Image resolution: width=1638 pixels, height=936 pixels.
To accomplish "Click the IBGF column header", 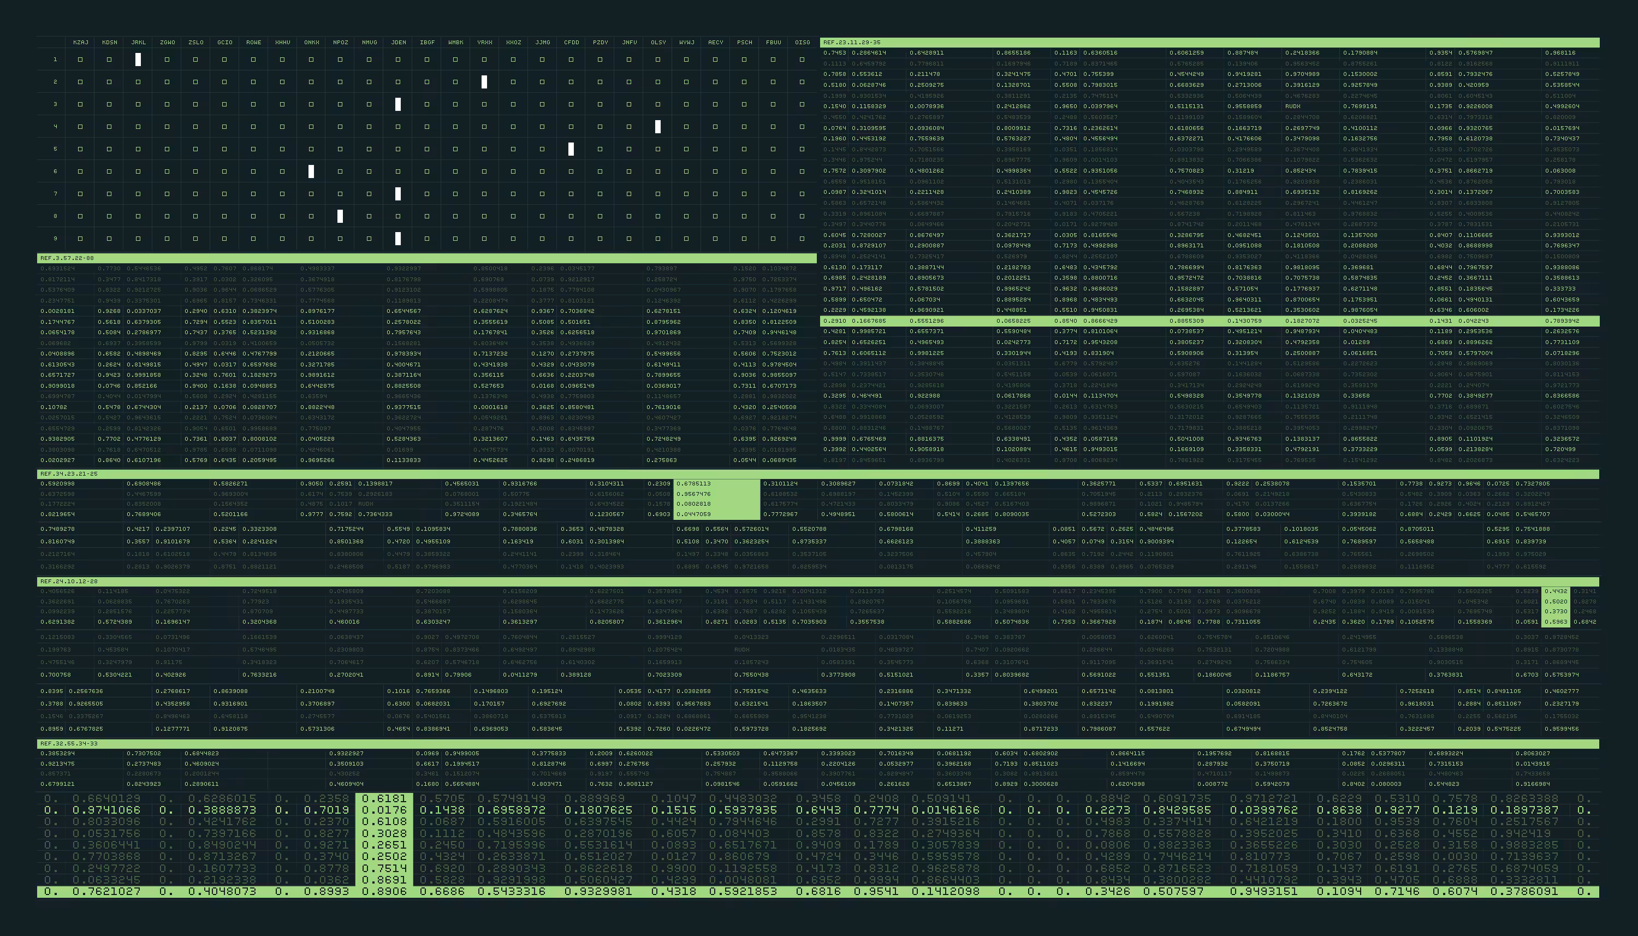I will 428,43.
